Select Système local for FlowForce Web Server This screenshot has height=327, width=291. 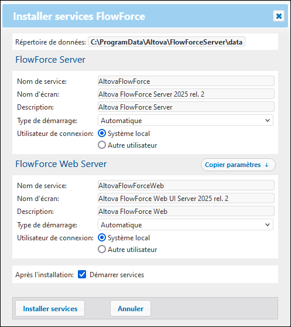102,238
